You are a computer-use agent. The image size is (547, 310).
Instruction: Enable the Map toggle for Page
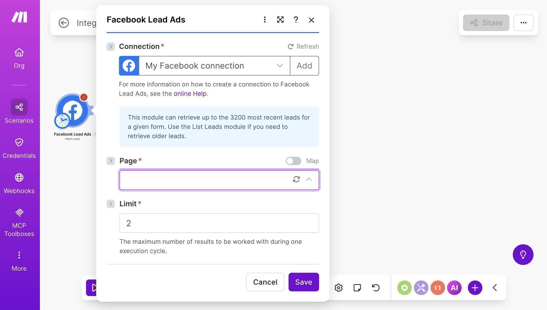pyautogui.click(x=293, y=161)
